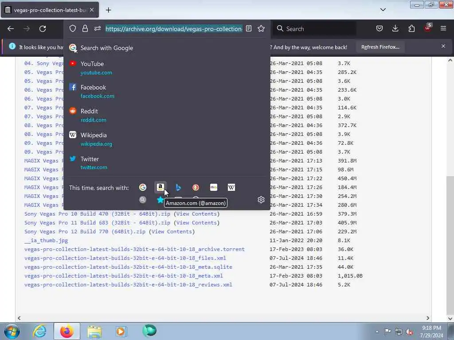
Task: Open the _files.xml link
Action: tap(125, 258)
